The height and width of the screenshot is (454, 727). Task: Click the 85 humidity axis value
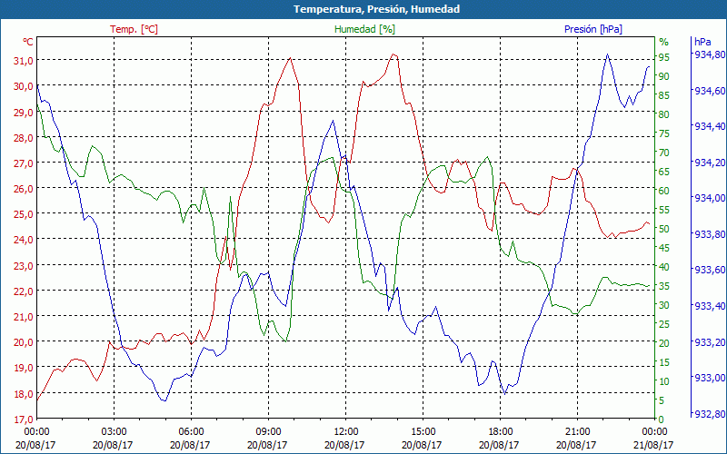point(664,95)
